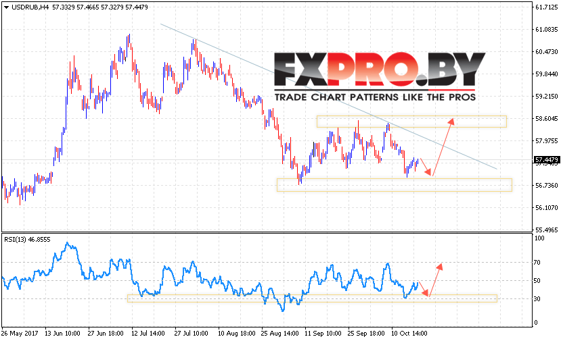Open the chart menu triangle beside USDRUB,H4
The height and width of the screenshot is (341, 561).
6,7
